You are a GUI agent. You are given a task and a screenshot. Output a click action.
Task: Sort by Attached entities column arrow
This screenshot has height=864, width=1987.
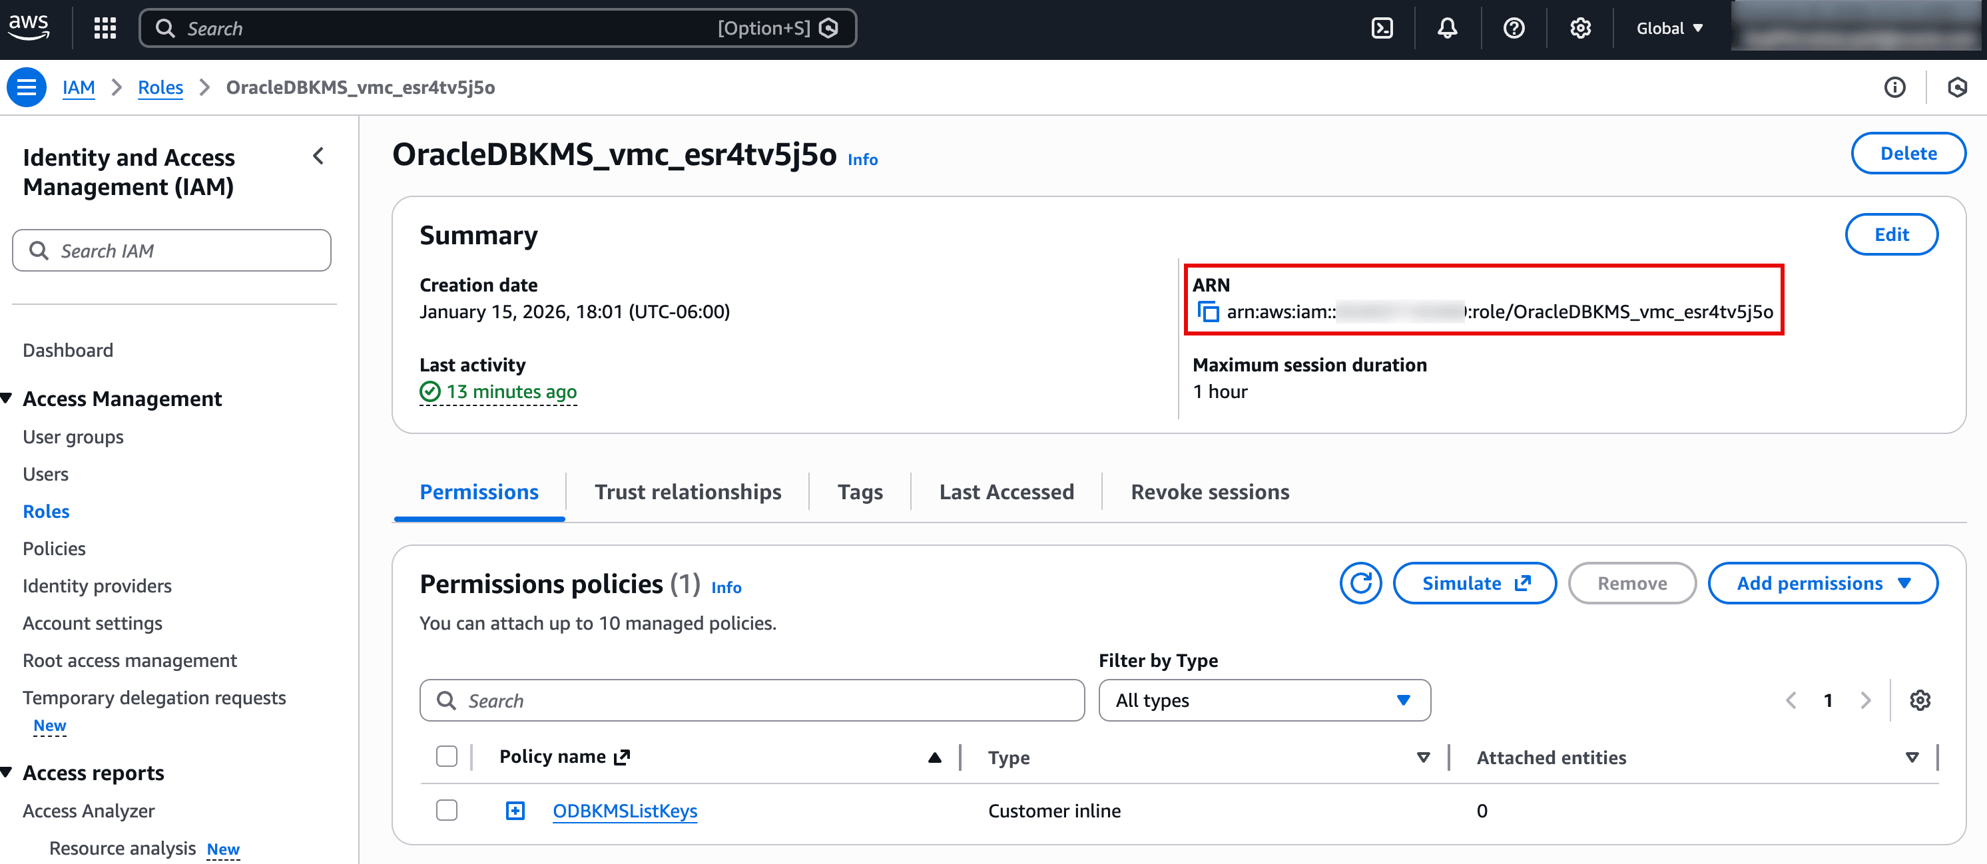click(x=1911, y=757)
